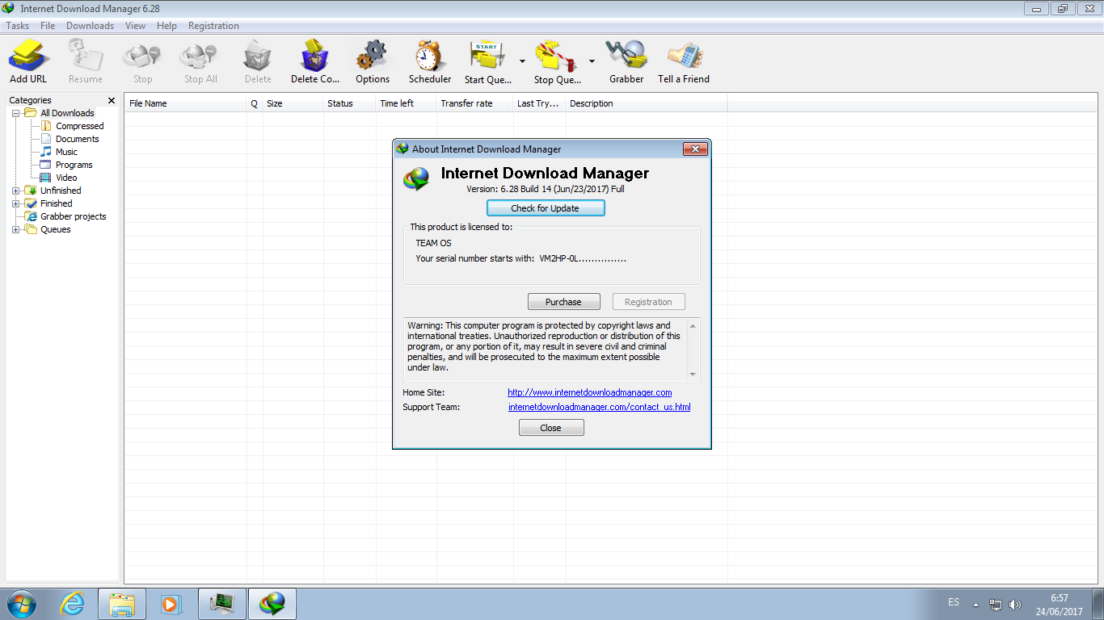Click ES language indicator

point(954,602)
